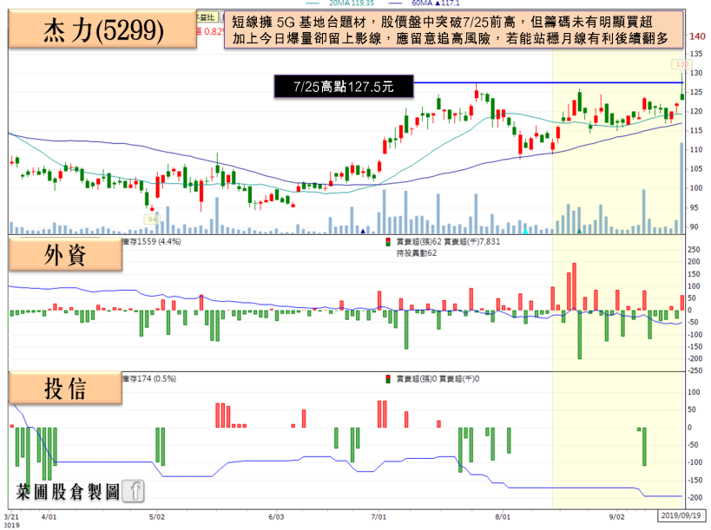The width and height of the screenshot is (711, 530).
Task: Click the 買賣超(張)62 買賣超(千)7,831 text
Action: coord(448,242)
